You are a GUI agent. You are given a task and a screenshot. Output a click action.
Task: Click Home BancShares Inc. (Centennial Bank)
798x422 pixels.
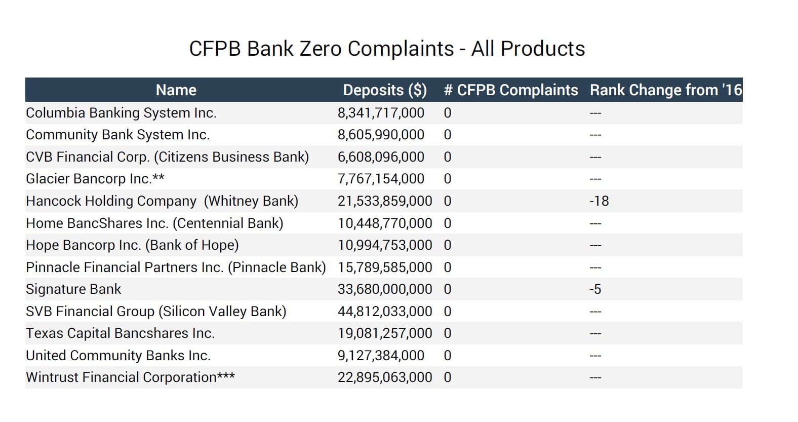pyautogui.click(x=154, y=223)
